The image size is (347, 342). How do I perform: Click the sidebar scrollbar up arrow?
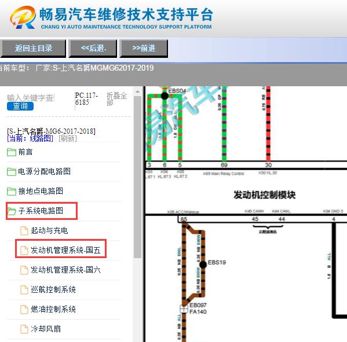pos(137,91)
